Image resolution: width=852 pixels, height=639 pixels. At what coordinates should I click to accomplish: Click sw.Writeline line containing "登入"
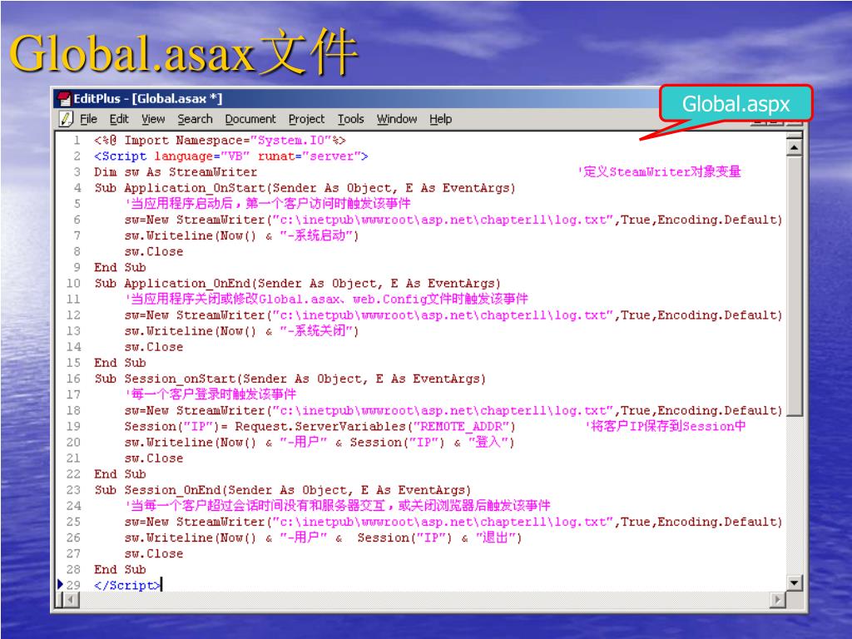pos(319,443)
